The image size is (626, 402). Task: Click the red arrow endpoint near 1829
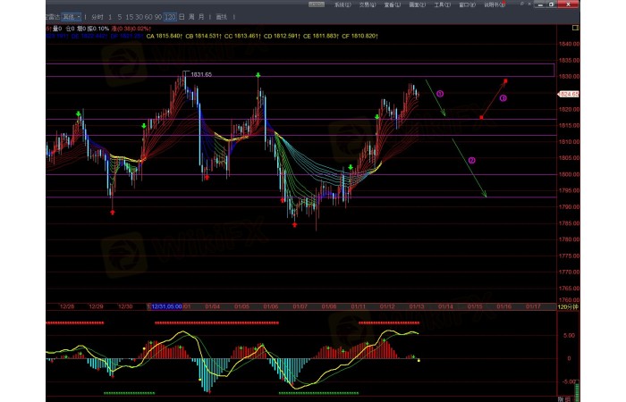[x=504, y=80]
